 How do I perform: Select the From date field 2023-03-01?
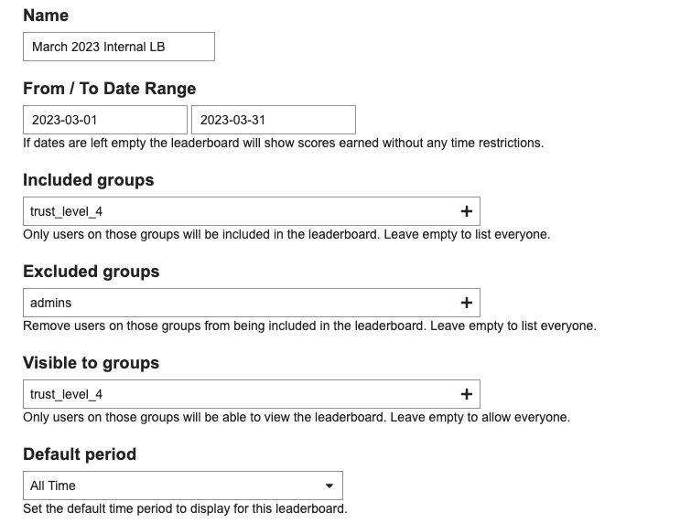[105, 120]
